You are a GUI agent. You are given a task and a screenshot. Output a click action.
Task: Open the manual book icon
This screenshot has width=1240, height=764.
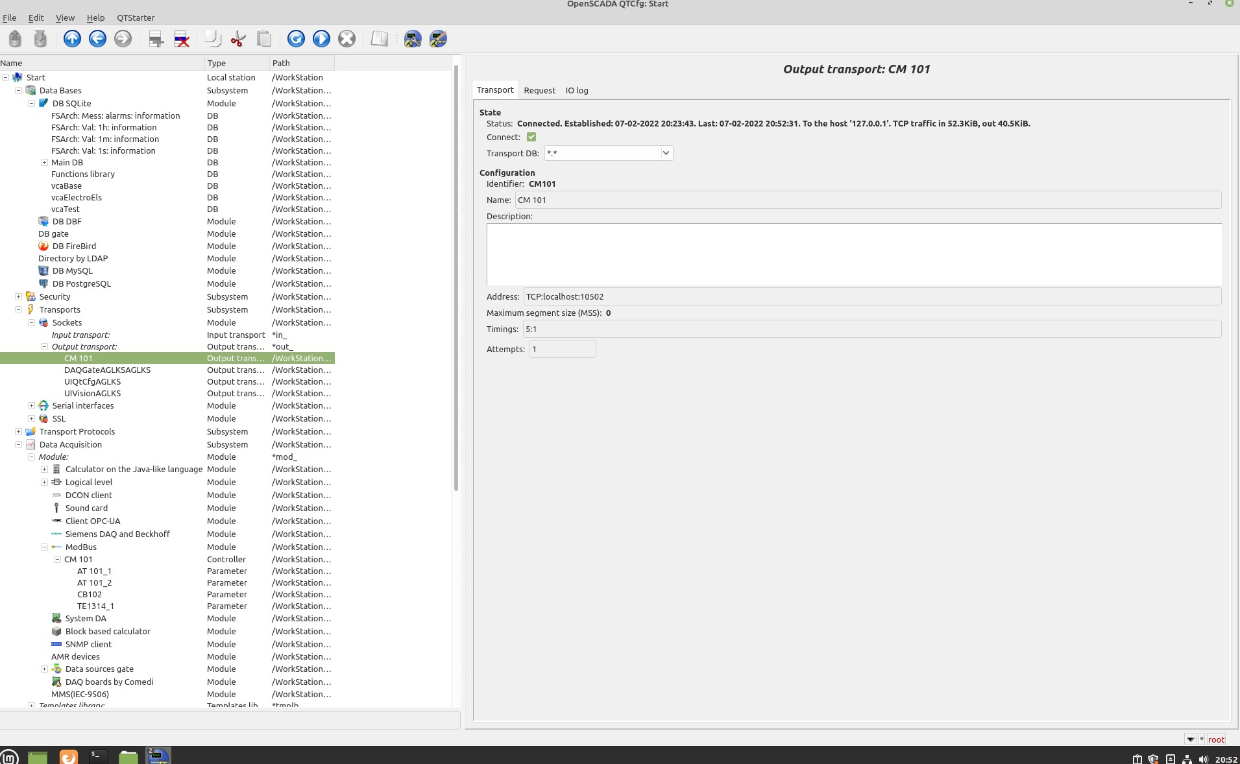[x=379, y=39]
